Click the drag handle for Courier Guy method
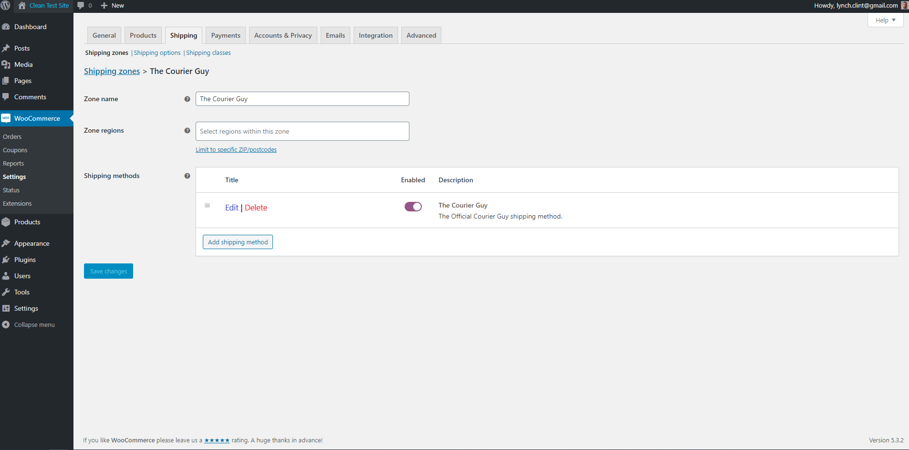Image resolution: width=909 pixels, height=450 pixels. [207, 206]
